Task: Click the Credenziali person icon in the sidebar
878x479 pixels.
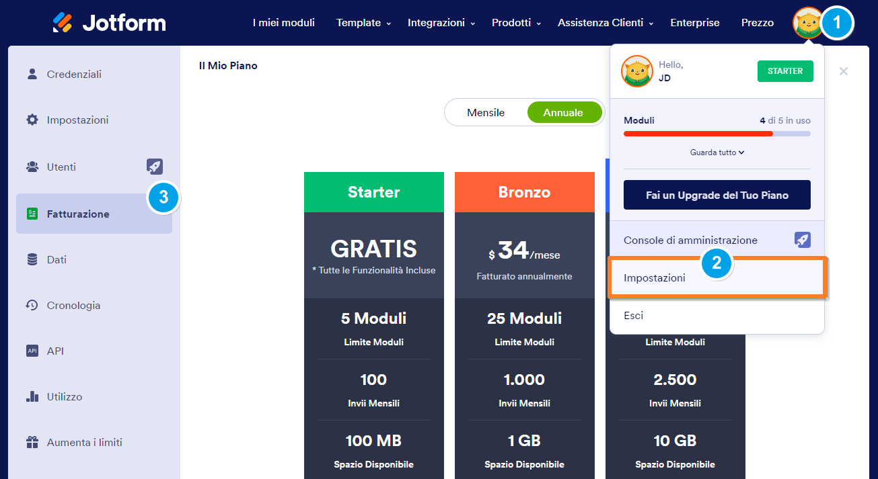Action: point(32,74)
